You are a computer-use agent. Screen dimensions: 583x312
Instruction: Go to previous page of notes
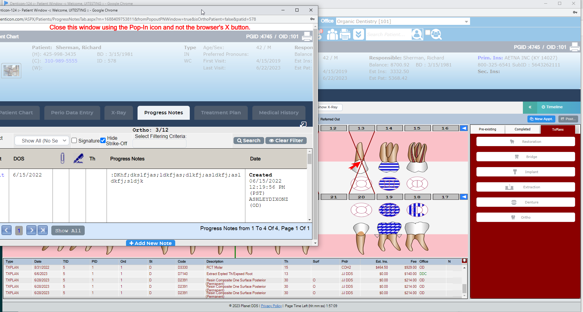[6, 230]
